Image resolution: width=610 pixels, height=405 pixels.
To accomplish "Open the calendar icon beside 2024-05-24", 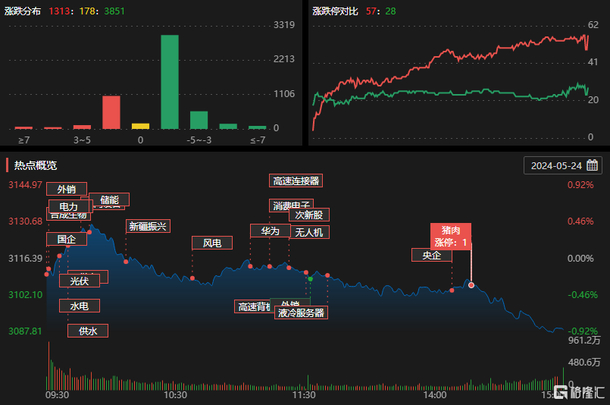I will point(592,165).
